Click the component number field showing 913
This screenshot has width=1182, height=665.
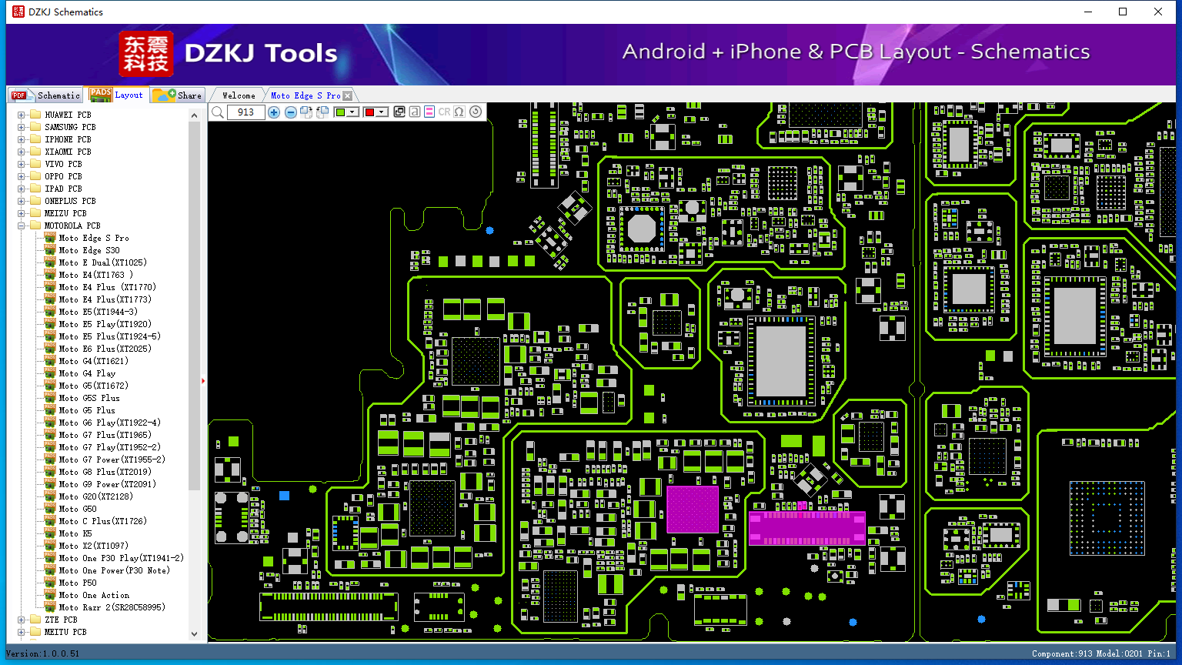tap(245, 112)
